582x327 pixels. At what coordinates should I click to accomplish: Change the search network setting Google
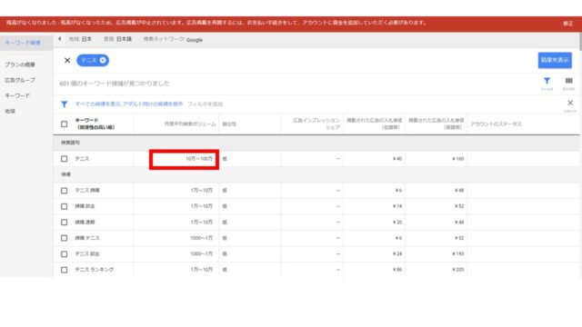click(195, 40)
